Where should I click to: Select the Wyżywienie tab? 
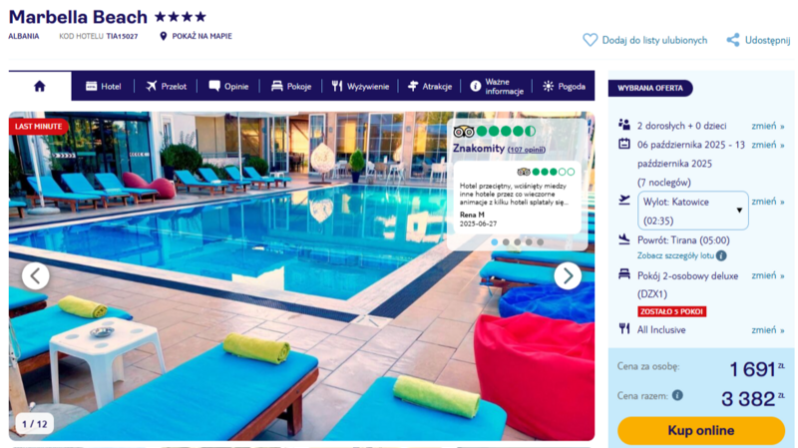[360, 87]
